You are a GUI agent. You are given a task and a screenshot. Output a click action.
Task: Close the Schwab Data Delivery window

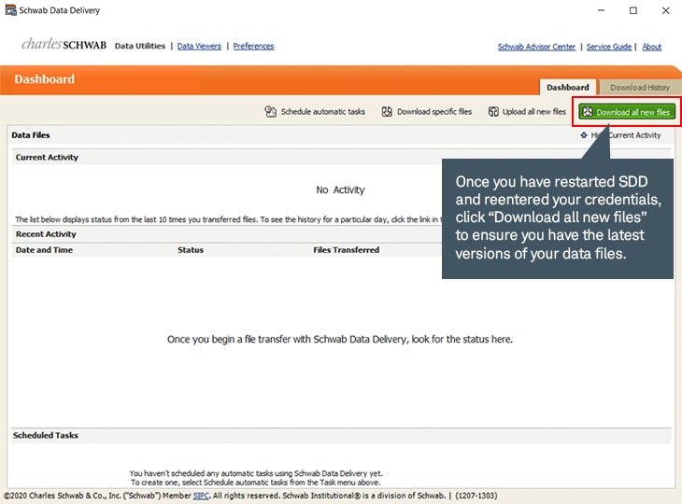coord(666,10)
